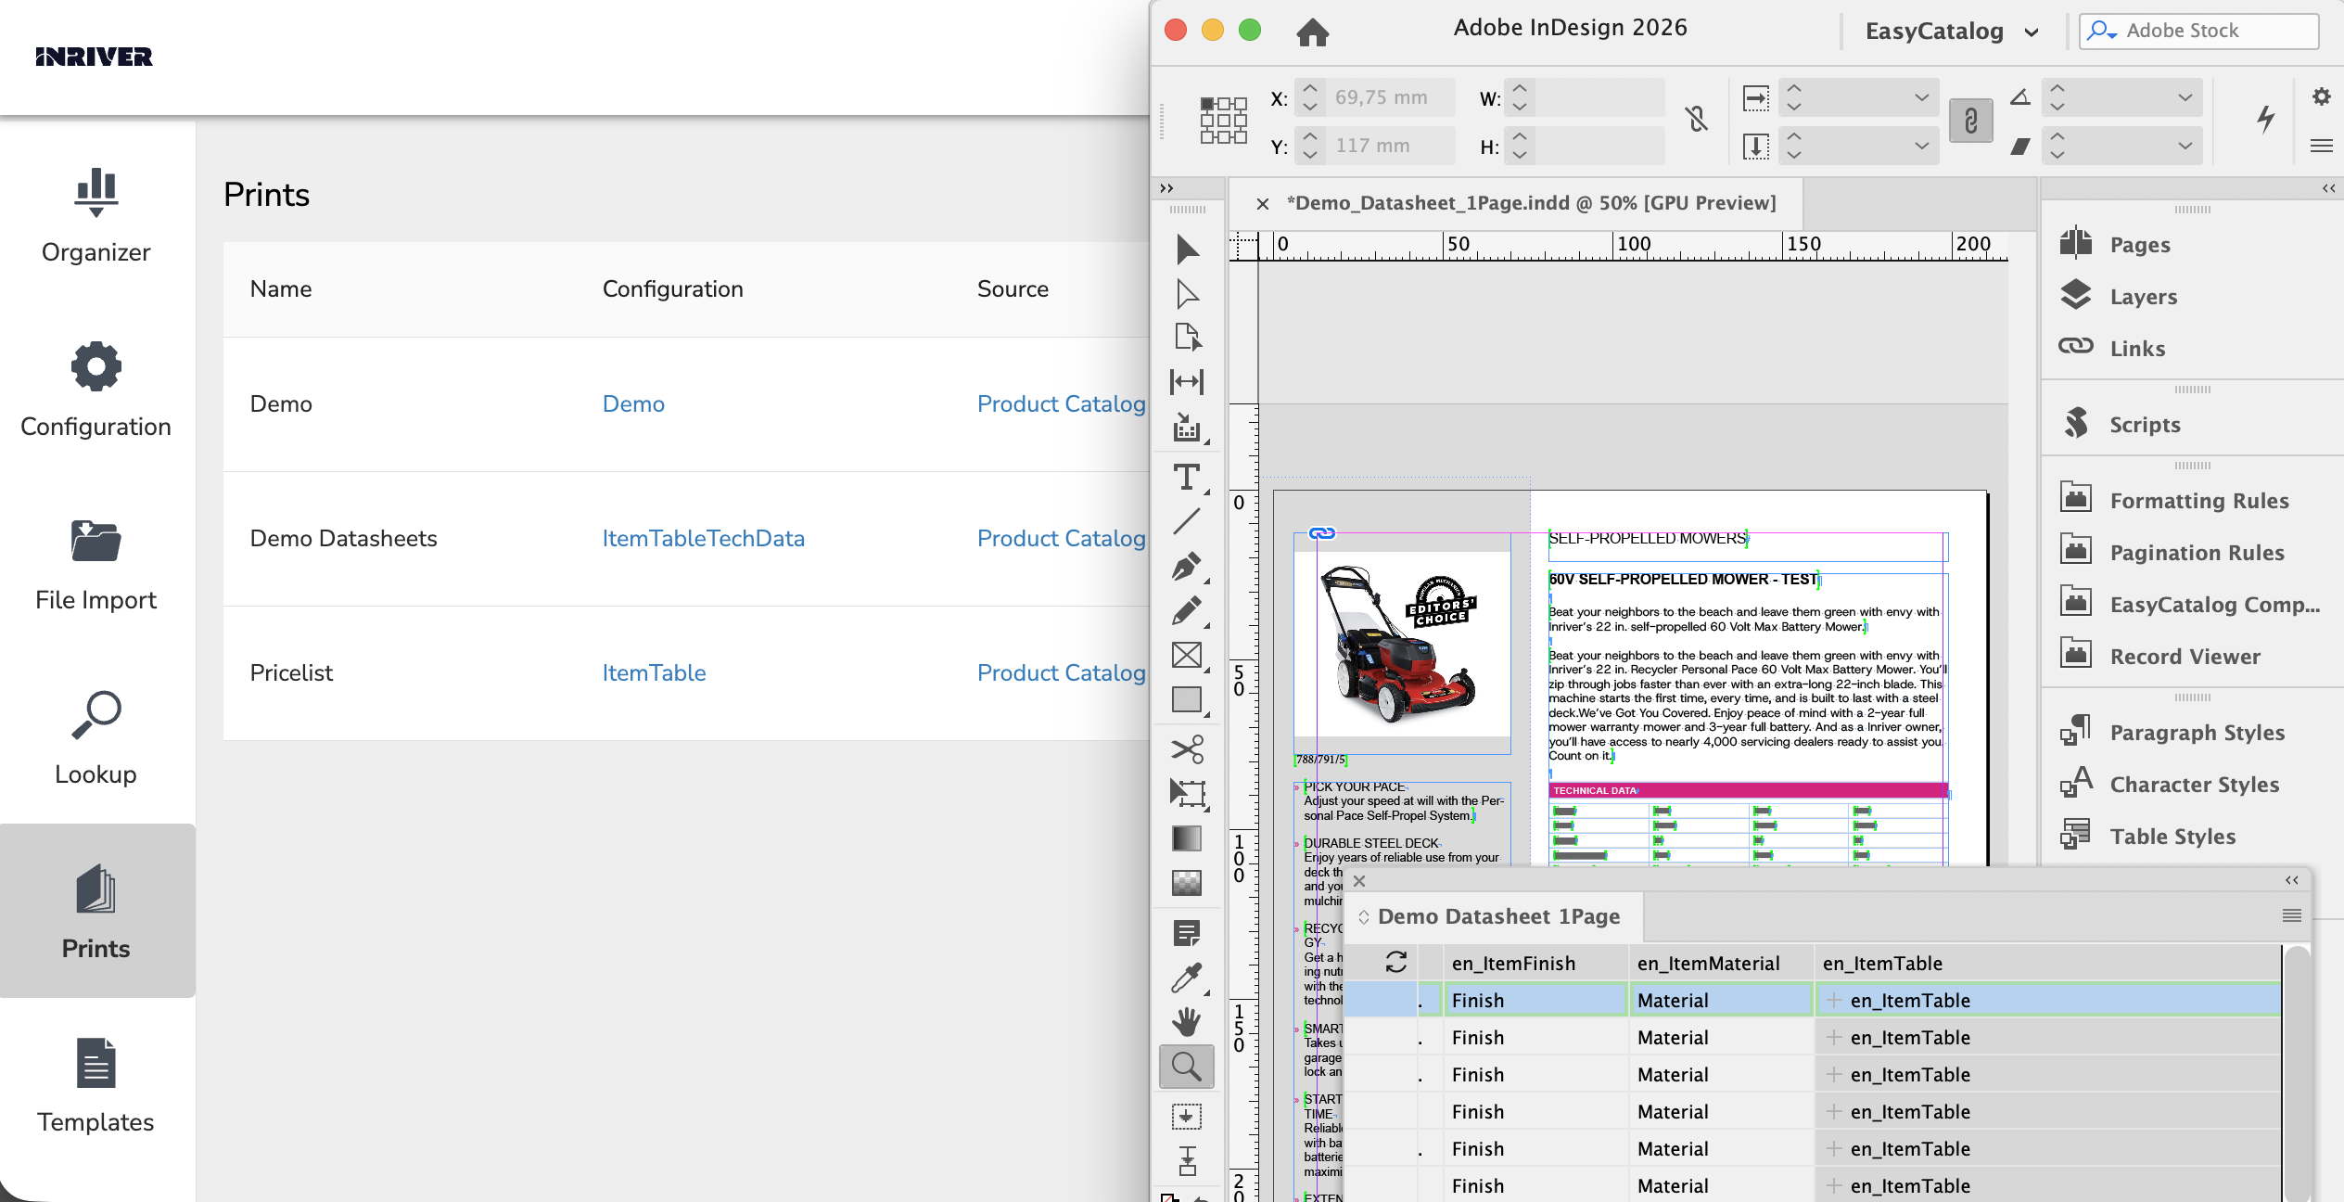Select the Demo Datasheet 1Page panel tab
The width and height of the screenshot is (2344, 1202).
click(1496, 916)
